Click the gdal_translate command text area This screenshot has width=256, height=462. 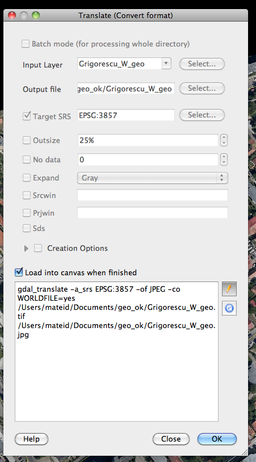(117, 351)
